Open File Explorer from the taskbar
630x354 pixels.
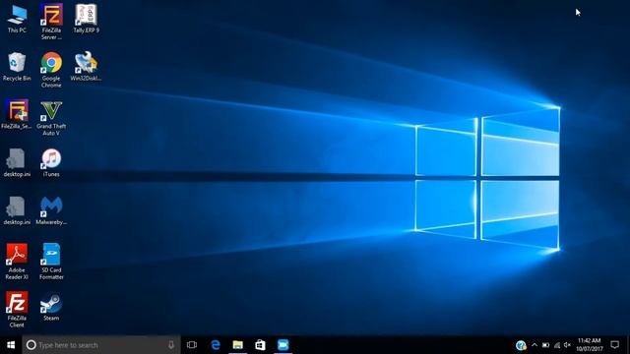(x=238, y=345)
